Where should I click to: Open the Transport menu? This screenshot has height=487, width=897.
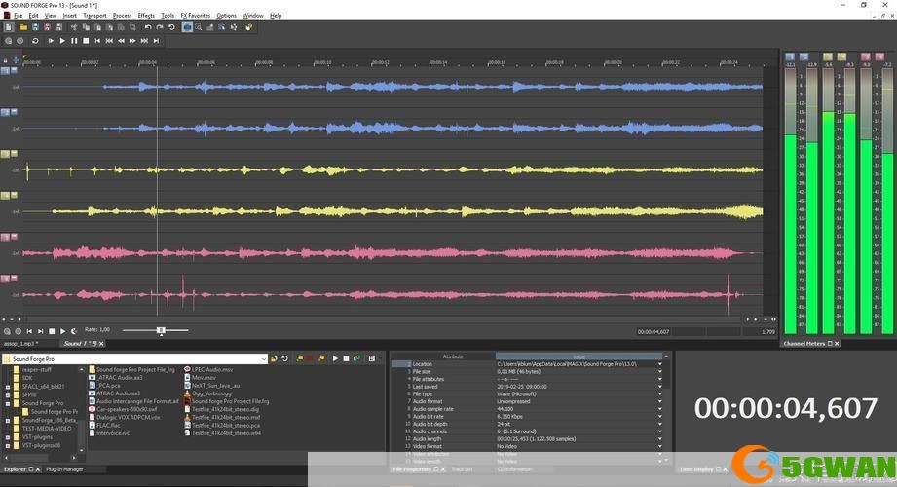click(94, 16)
